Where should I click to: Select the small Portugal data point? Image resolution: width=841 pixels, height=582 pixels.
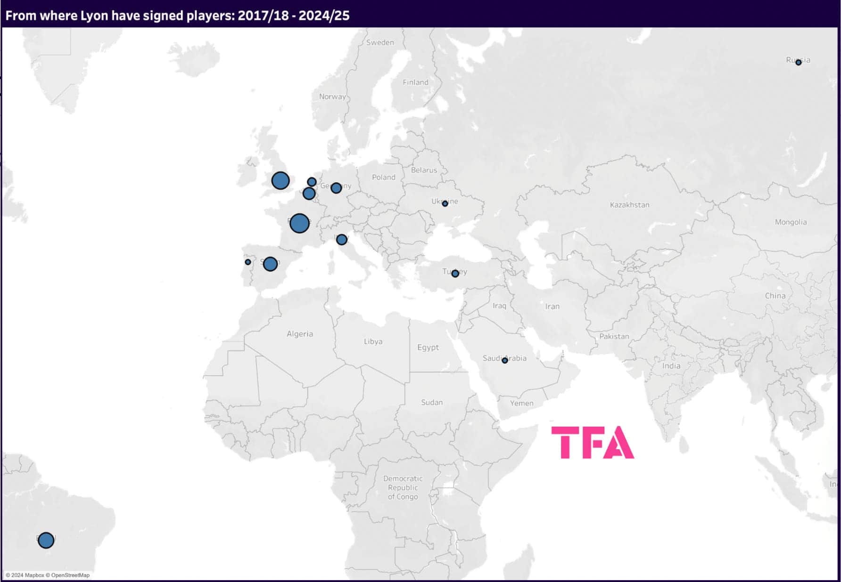tap(248, 262)
